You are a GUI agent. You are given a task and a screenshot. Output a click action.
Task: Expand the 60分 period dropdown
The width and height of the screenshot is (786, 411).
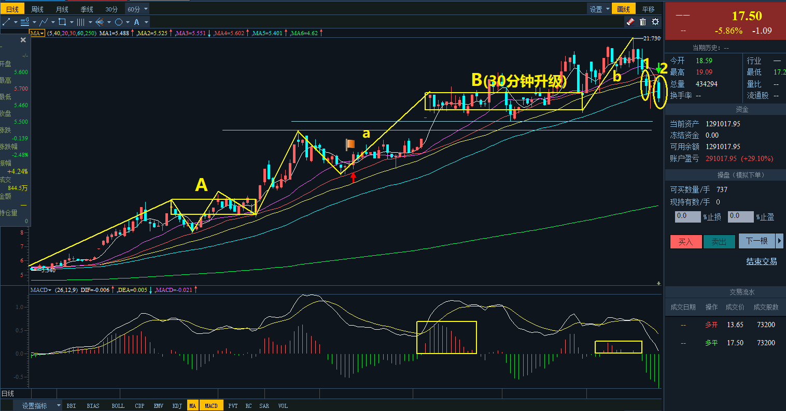145,9
